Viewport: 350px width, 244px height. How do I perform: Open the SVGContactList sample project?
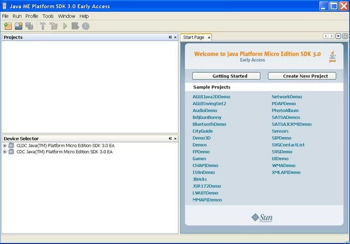288,145
